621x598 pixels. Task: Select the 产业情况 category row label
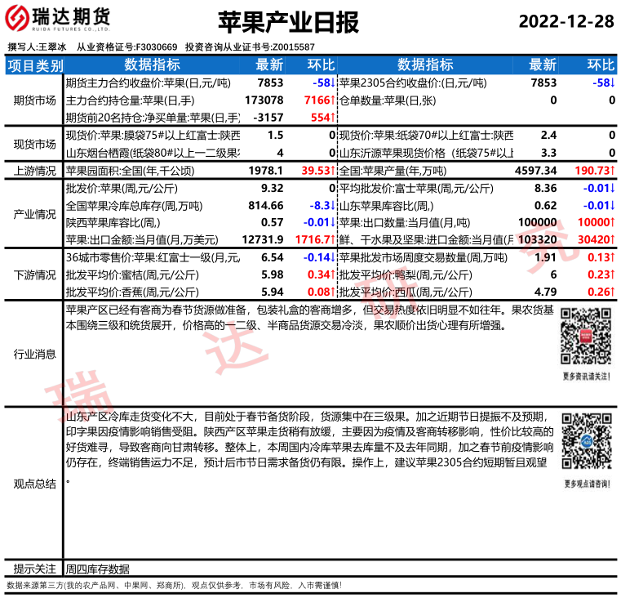(x=35, y=214)
